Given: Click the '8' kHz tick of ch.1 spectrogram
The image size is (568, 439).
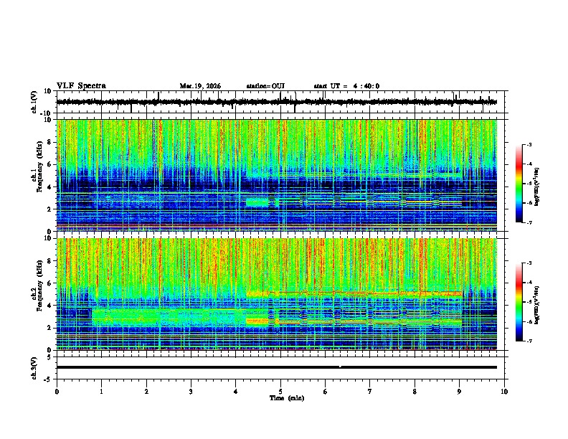Looking at the screenshot, I should 51,142.
